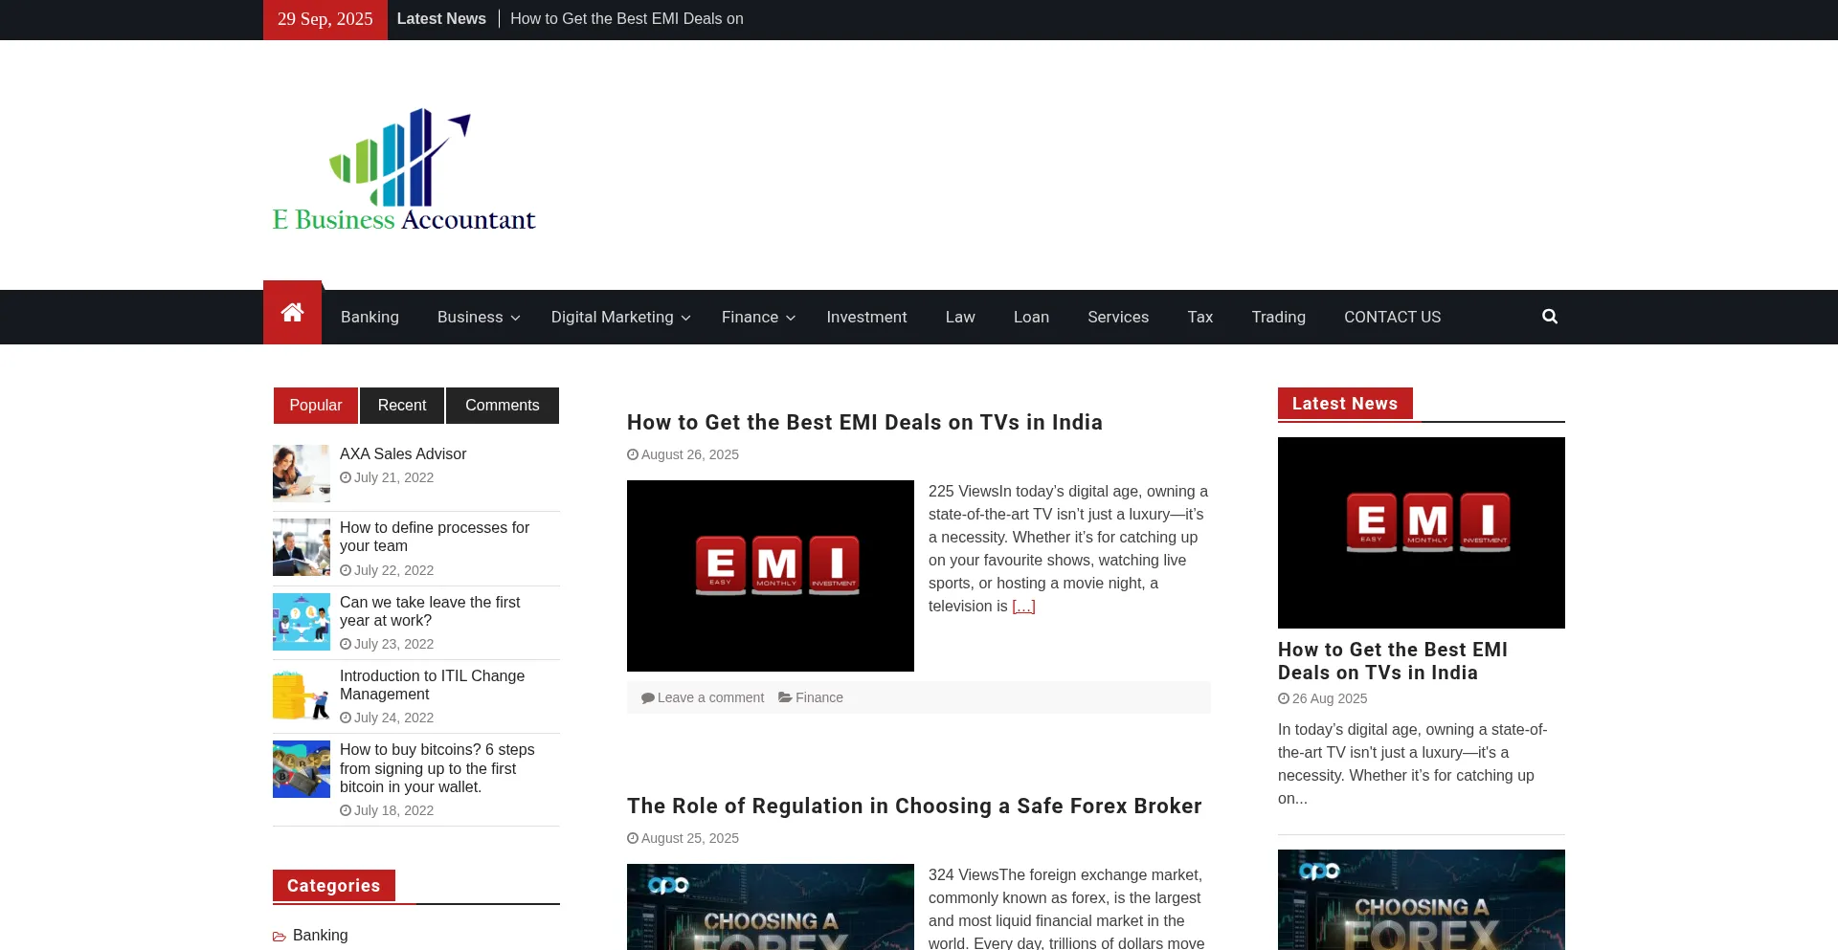
Task: Click the folder icon next to Banking category
Action: [280, 937]
